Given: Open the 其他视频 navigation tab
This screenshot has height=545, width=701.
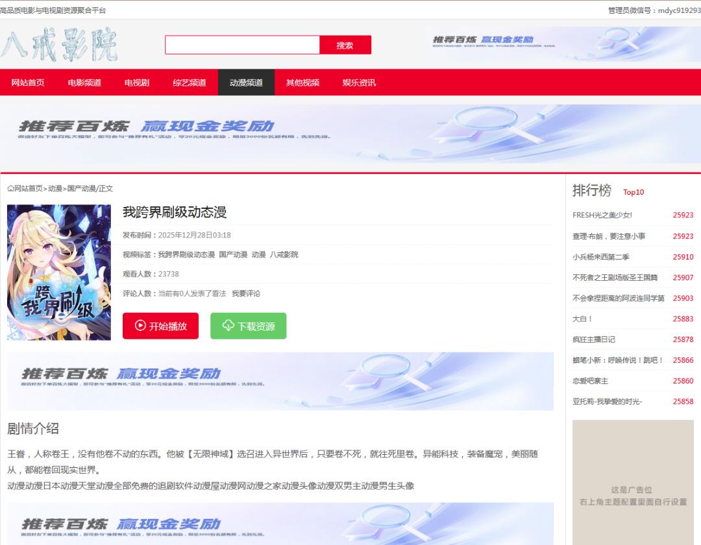Looking at the screenshot, I should pyautogui.click(x=302, y=82).
